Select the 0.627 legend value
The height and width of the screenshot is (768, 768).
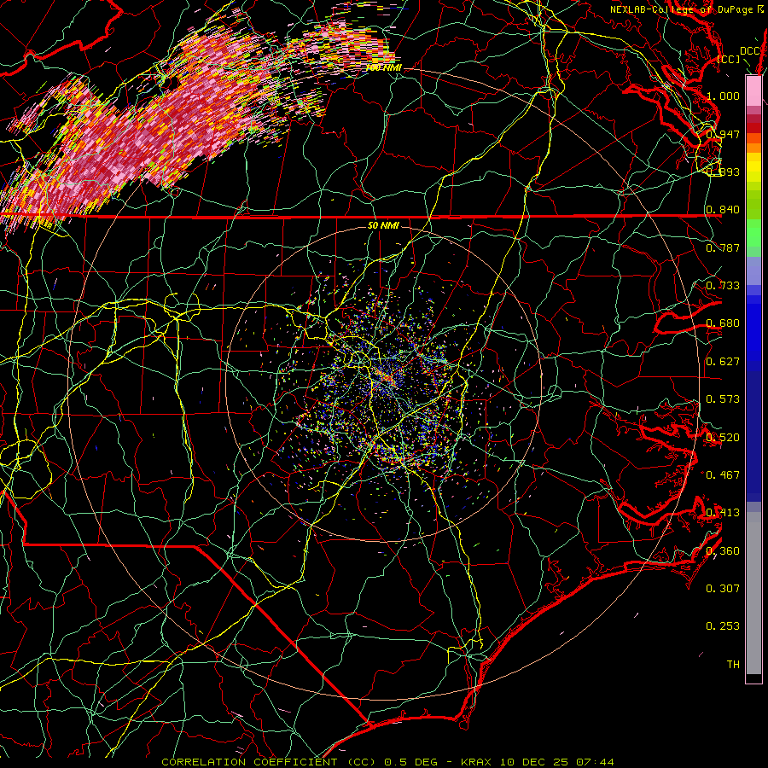tap(723, 361)
